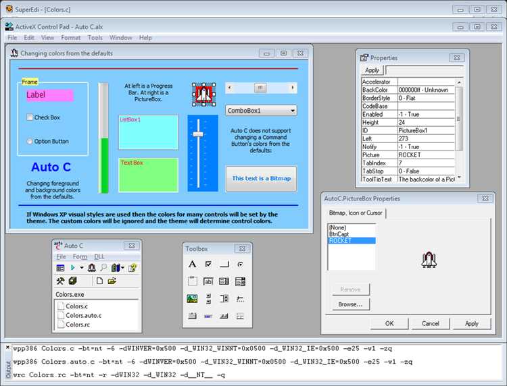The width and height of the screenshot is (507, 386).
Task: Click OK in PictureBox Properties dialog
Action: (x=389, y=323)
